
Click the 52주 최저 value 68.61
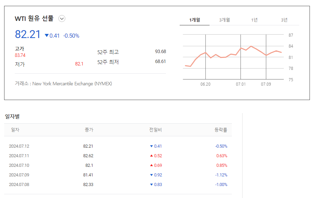coord(160,61)
